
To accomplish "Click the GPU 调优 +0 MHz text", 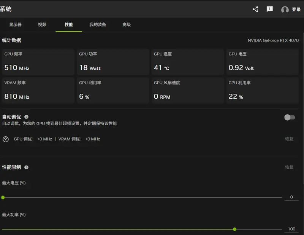I will 33,139.
